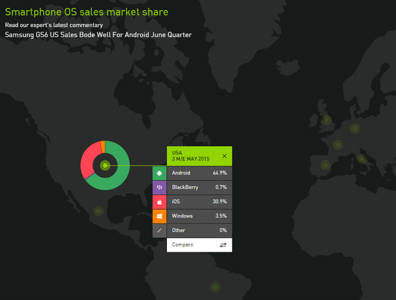Viewport: 396px width, 300px height.
Task: Select the BlackBerry 0.7% row
Action: [199, 188]
